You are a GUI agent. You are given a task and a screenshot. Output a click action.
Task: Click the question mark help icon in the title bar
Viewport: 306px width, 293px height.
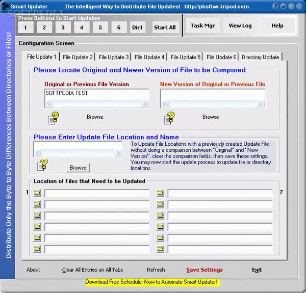pyautogui.click(x=275, y=6)
